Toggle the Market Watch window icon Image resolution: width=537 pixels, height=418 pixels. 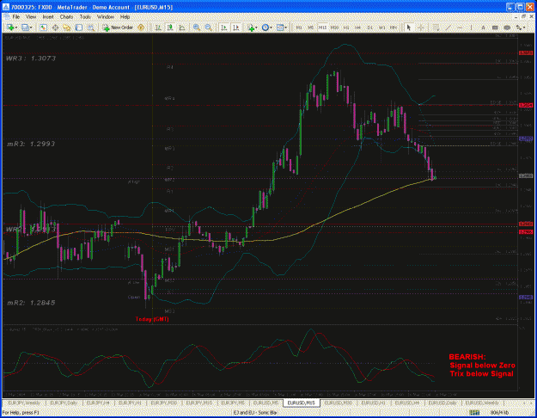43,28
